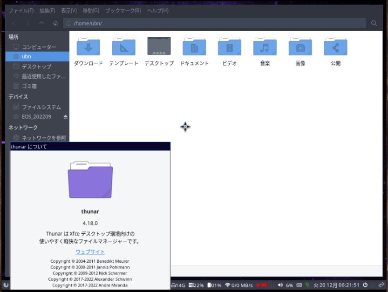Select ファイルシステム in the sidebar
The width and height of the screenshot is (388, 292).
pos(37,107)
